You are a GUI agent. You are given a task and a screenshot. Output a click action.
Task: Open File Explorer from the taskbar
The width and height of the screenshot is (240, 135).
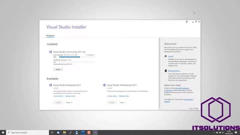click(x=64, y=132)
